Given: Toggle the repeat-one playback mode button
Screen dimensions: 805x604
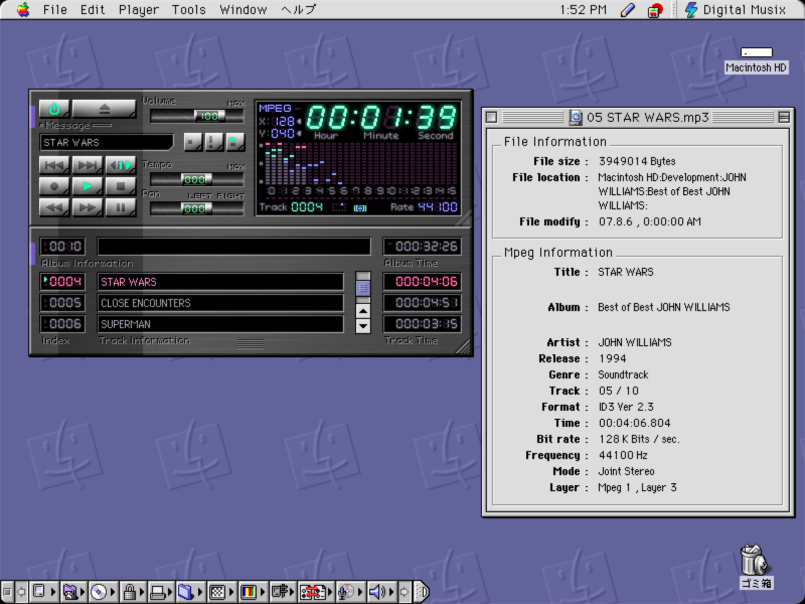Looking at the screenshot, I should pos(120,165).
